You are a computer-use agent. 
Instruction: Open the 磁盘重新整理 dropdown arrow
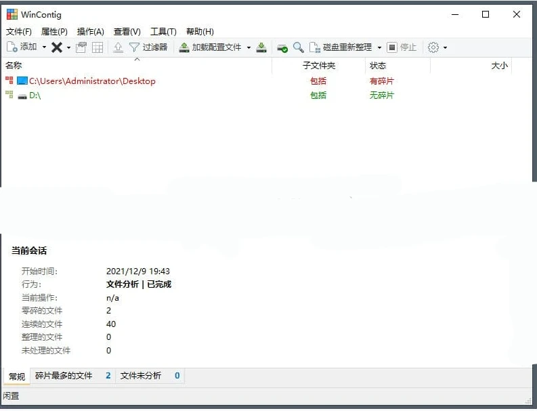tap(379, 47)
